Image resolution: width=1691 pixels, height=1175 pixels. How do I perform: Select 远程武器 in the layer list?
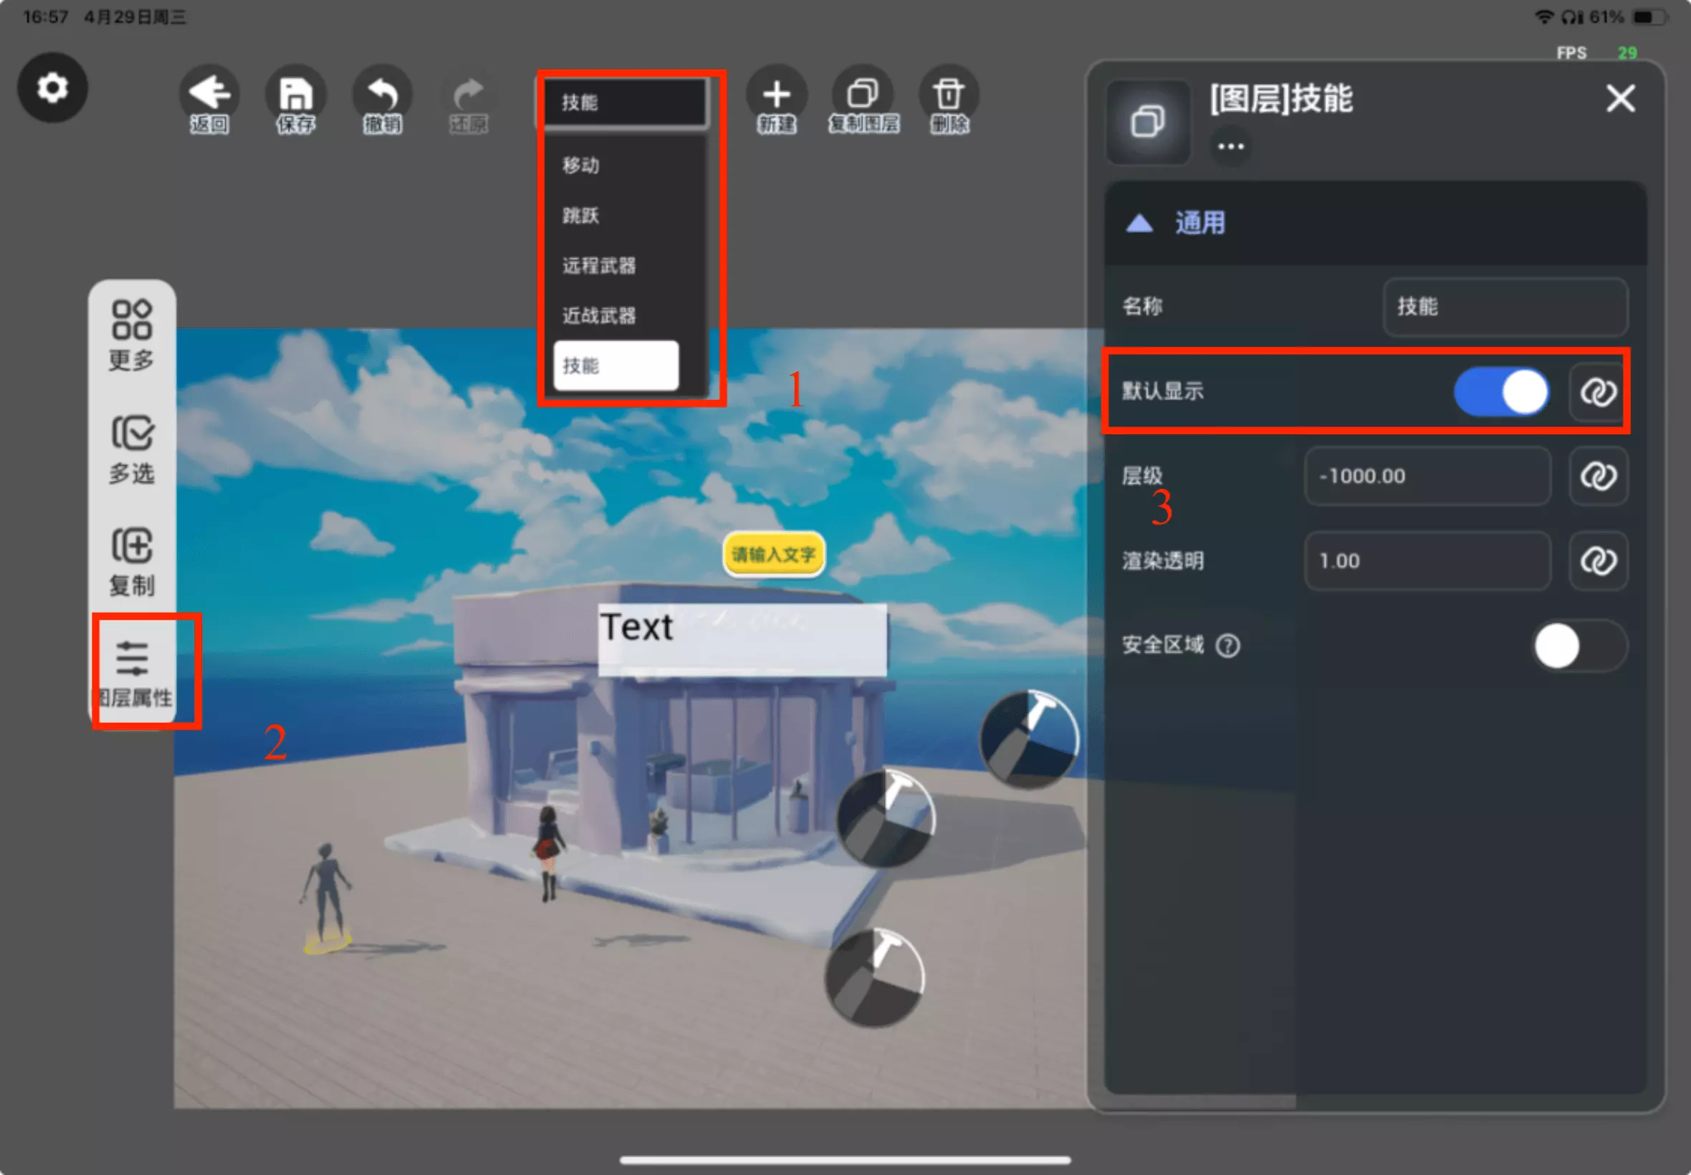click(x=599, y=266)
